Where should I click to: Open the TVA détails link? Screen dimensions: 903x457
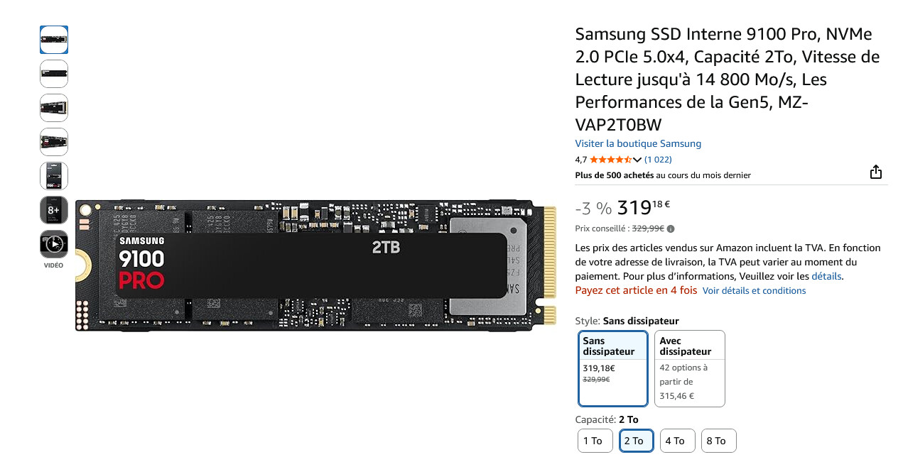coord(826,276)
